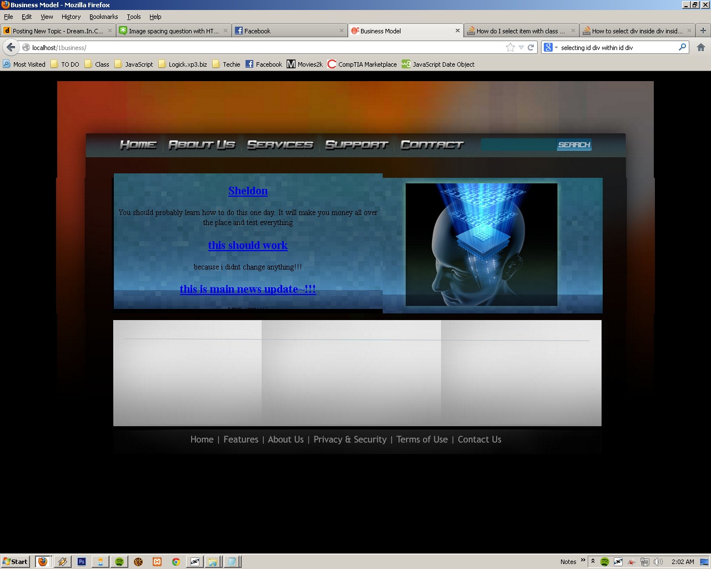Go to the browser Home page icon
The image size is (711, 569).
pyautogui.click(x=701, y=48)
